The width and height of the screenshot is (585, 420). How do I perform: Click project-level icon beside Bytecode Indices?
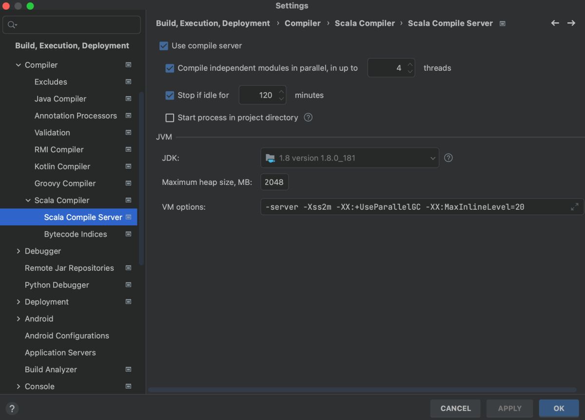pos(128,234)
